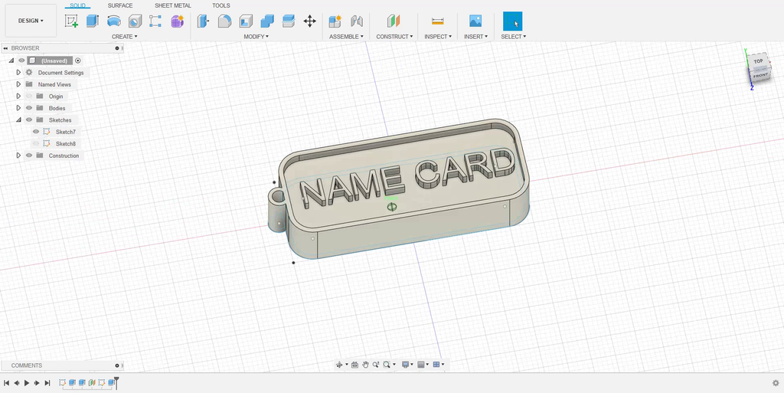
Task: Collapse the Unsaved root tree node
Action: pos(11,61)
